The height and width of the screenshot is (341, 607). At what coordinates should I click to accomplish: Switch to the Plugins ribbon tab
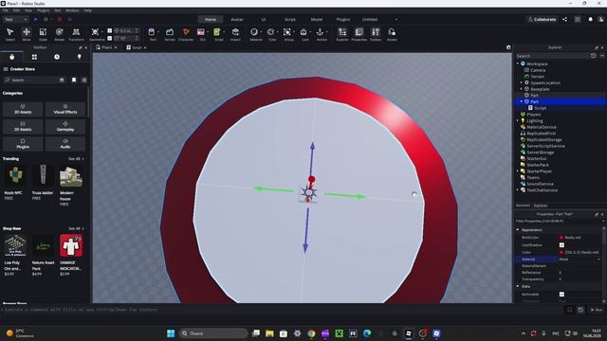[343, 19]
